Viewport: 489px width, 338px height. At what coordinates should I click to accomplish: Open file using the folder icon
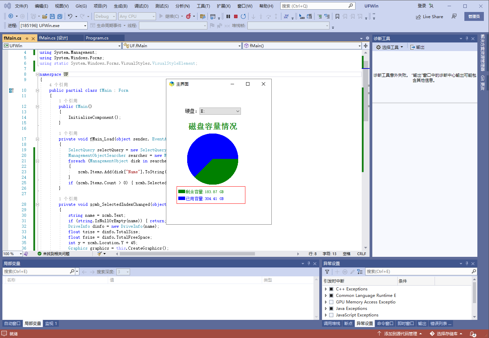point(45,16)
